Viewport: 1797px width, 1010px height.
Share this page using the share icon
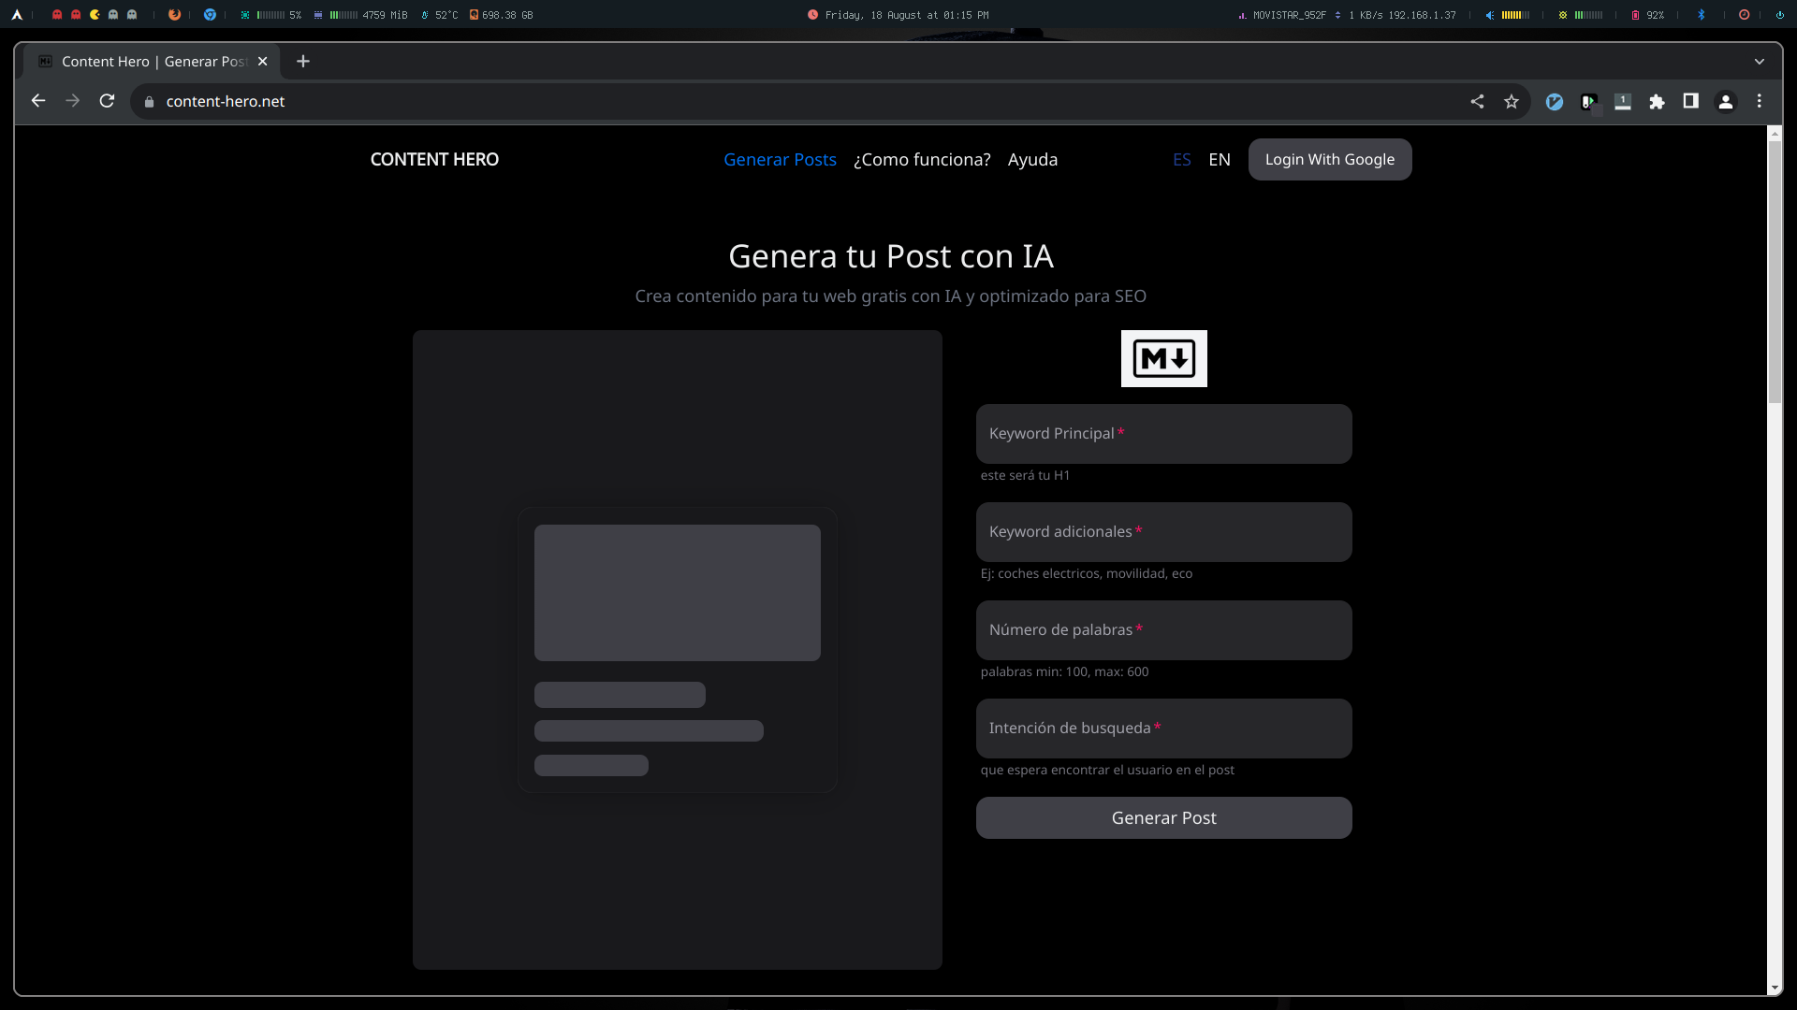coord(1477,101)
